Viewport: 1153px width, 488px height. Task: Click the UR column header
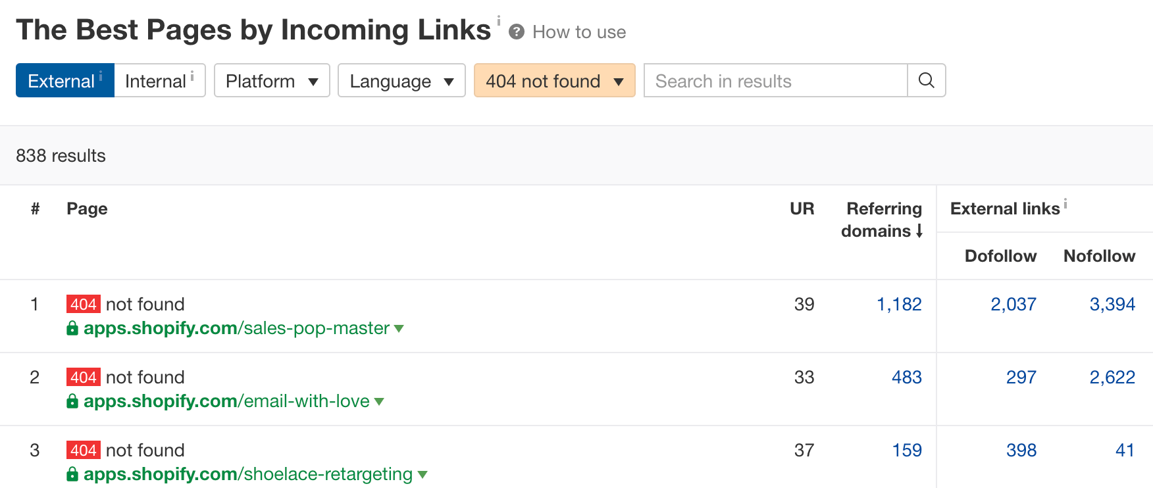tap(802, 208)
